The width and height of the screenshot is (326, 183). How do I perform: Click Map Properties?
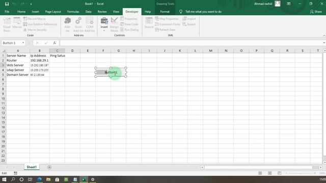[x=167, y=19]
